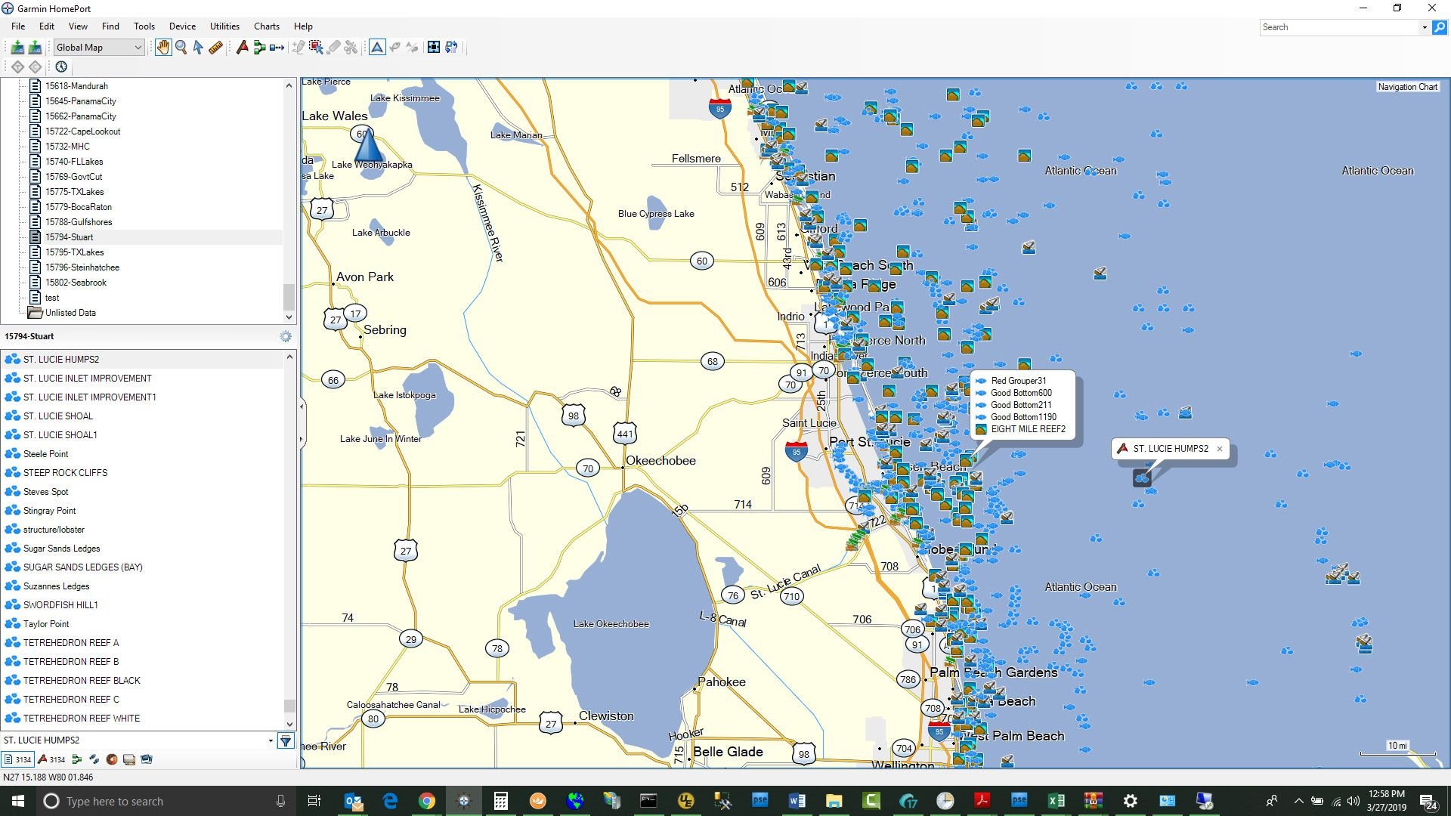Open Excel from the taskbar

click(1056, 801)
